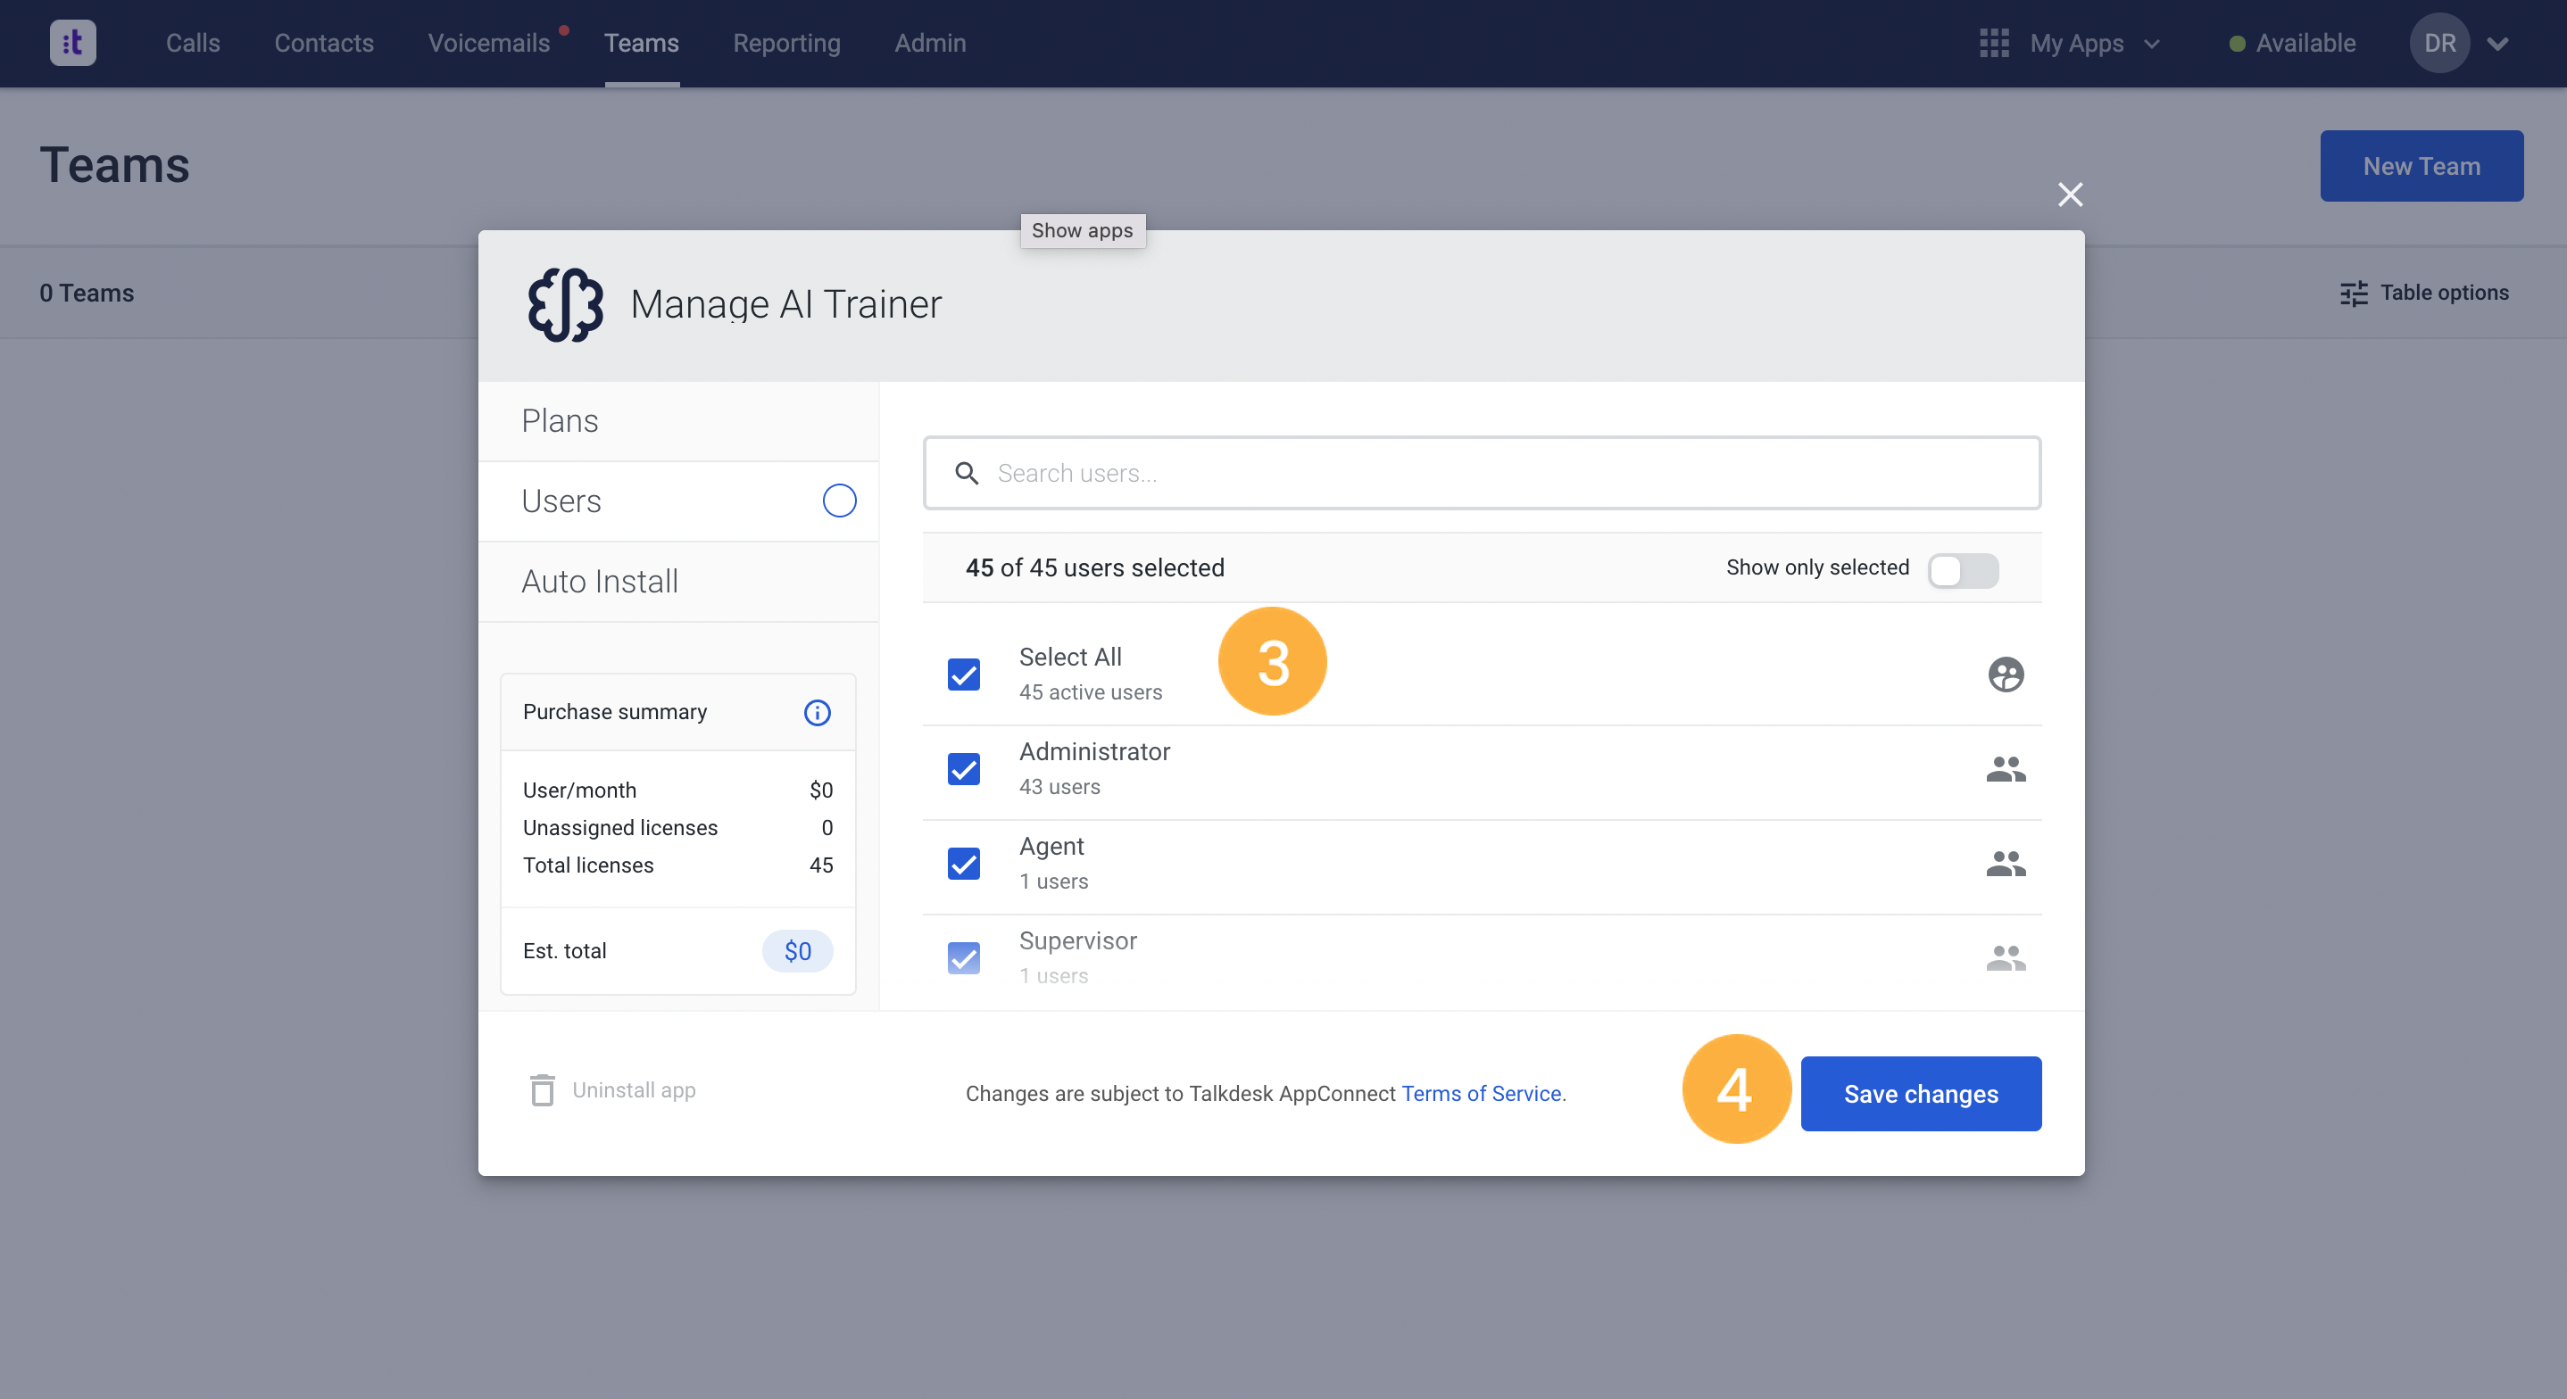The image size is (2567, 1399).
Task: Click the "User/month" label
Action: click(579, 791)
